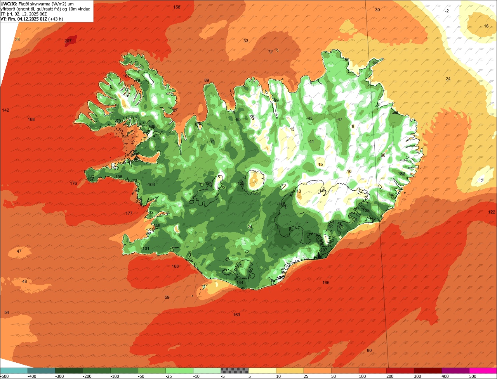Screen dimensions: 497x379
Task: Click the light teal -500 legend swatch
Action: (14, 370)
